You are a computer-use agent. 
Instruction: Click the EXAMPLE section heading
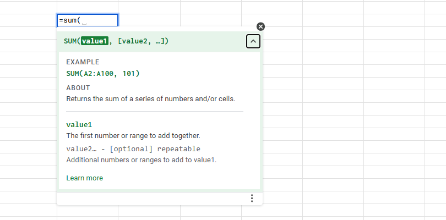pos(83,62)
